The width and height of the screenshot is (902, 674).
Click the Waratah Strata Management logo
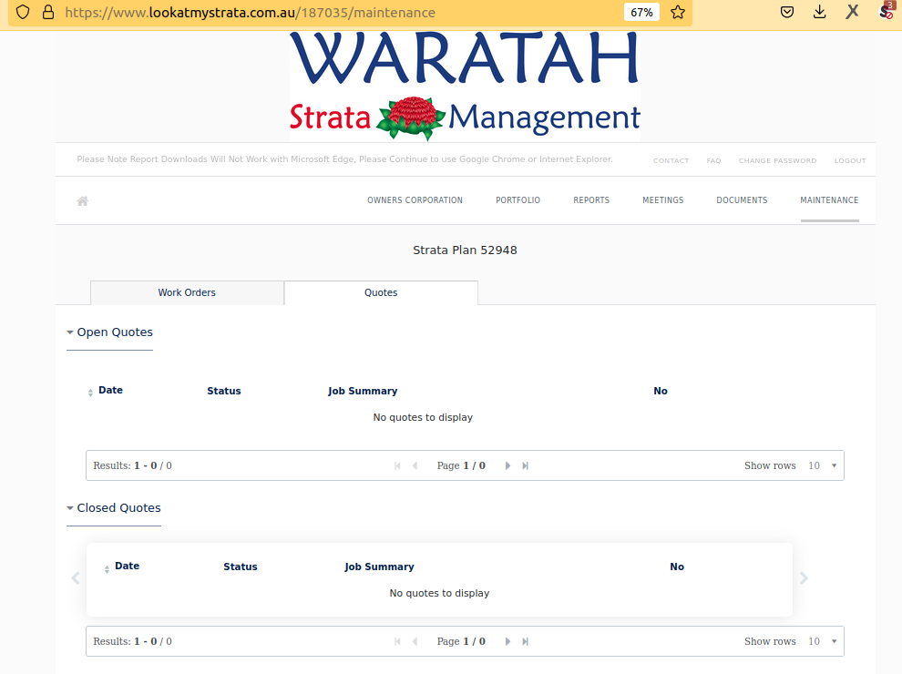[465, 86]
